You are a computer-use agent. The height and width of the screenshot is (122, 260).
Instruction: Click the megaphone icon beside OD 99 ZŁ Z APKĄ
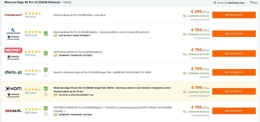[56, 95]
